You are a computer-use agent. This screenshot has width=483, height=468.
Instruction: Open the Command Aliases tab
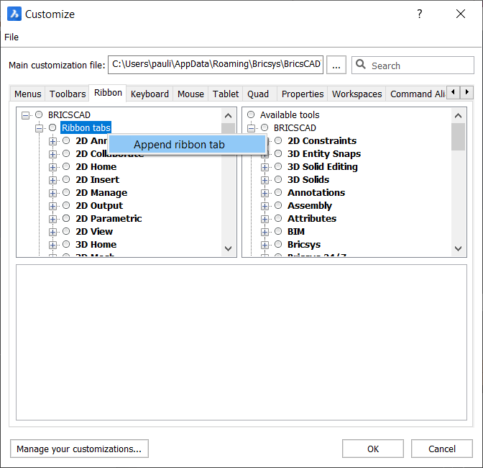417,94
